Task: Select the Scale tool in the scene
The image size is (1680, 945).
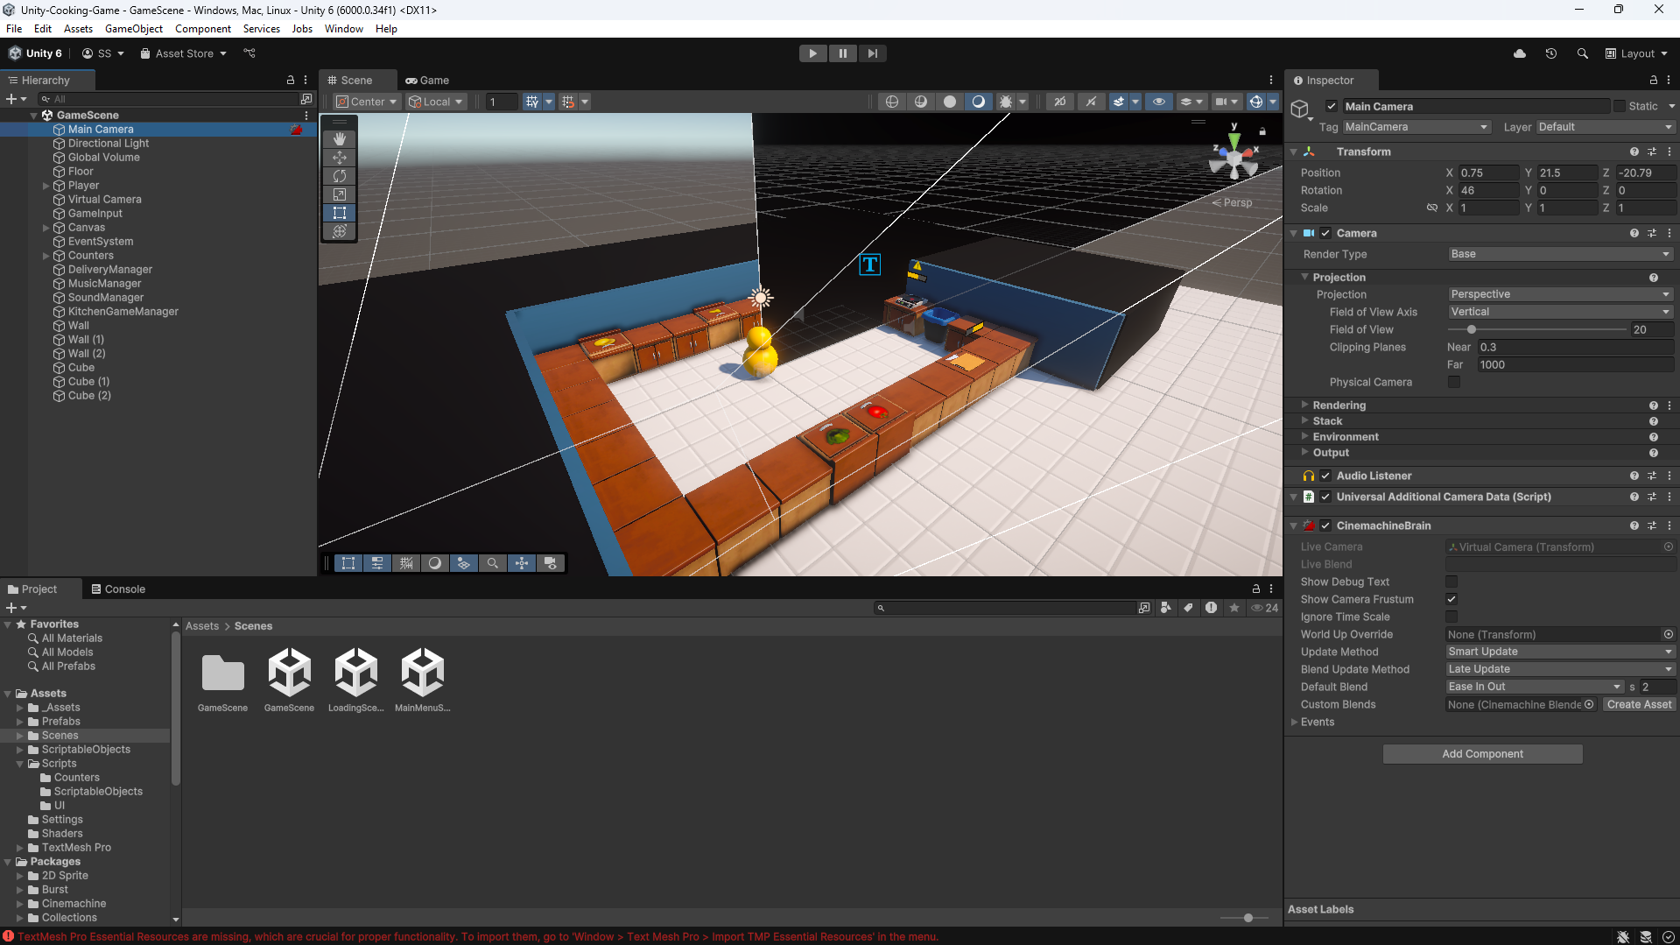Action: (340, 194)
